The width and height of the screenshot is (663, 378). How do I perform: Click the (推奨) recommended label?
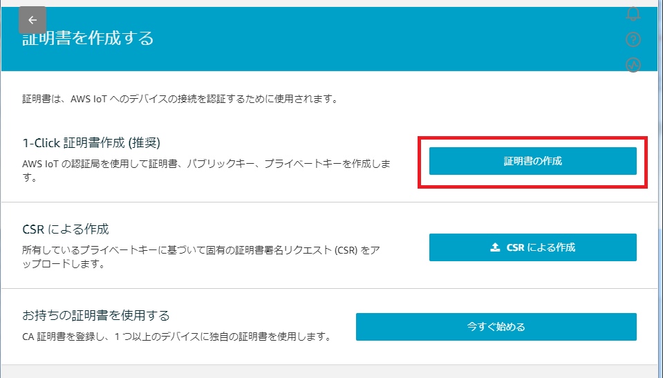point(142,143)
